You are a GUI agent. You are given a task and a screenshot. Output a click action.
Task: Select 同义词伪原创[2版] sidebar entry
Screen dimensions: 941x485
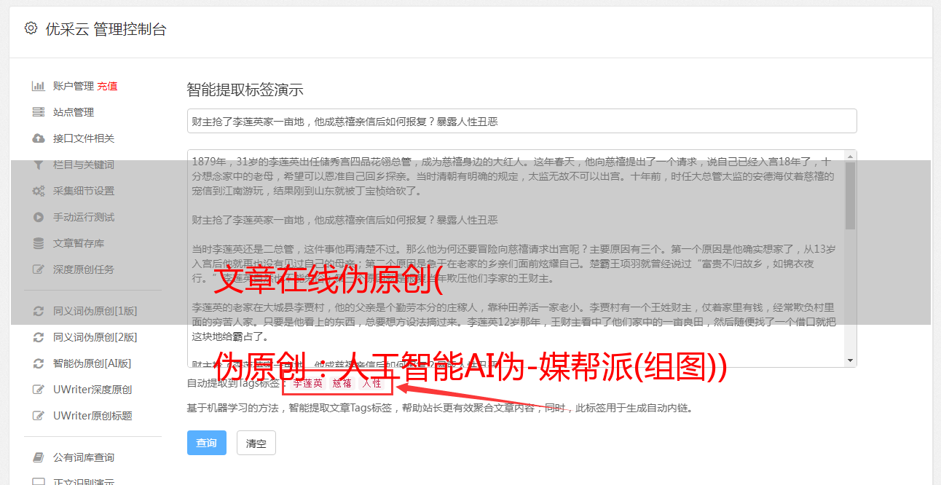[95, 337]
